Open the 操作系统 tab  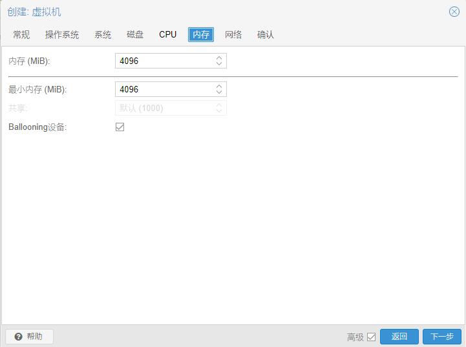(62, 35)
